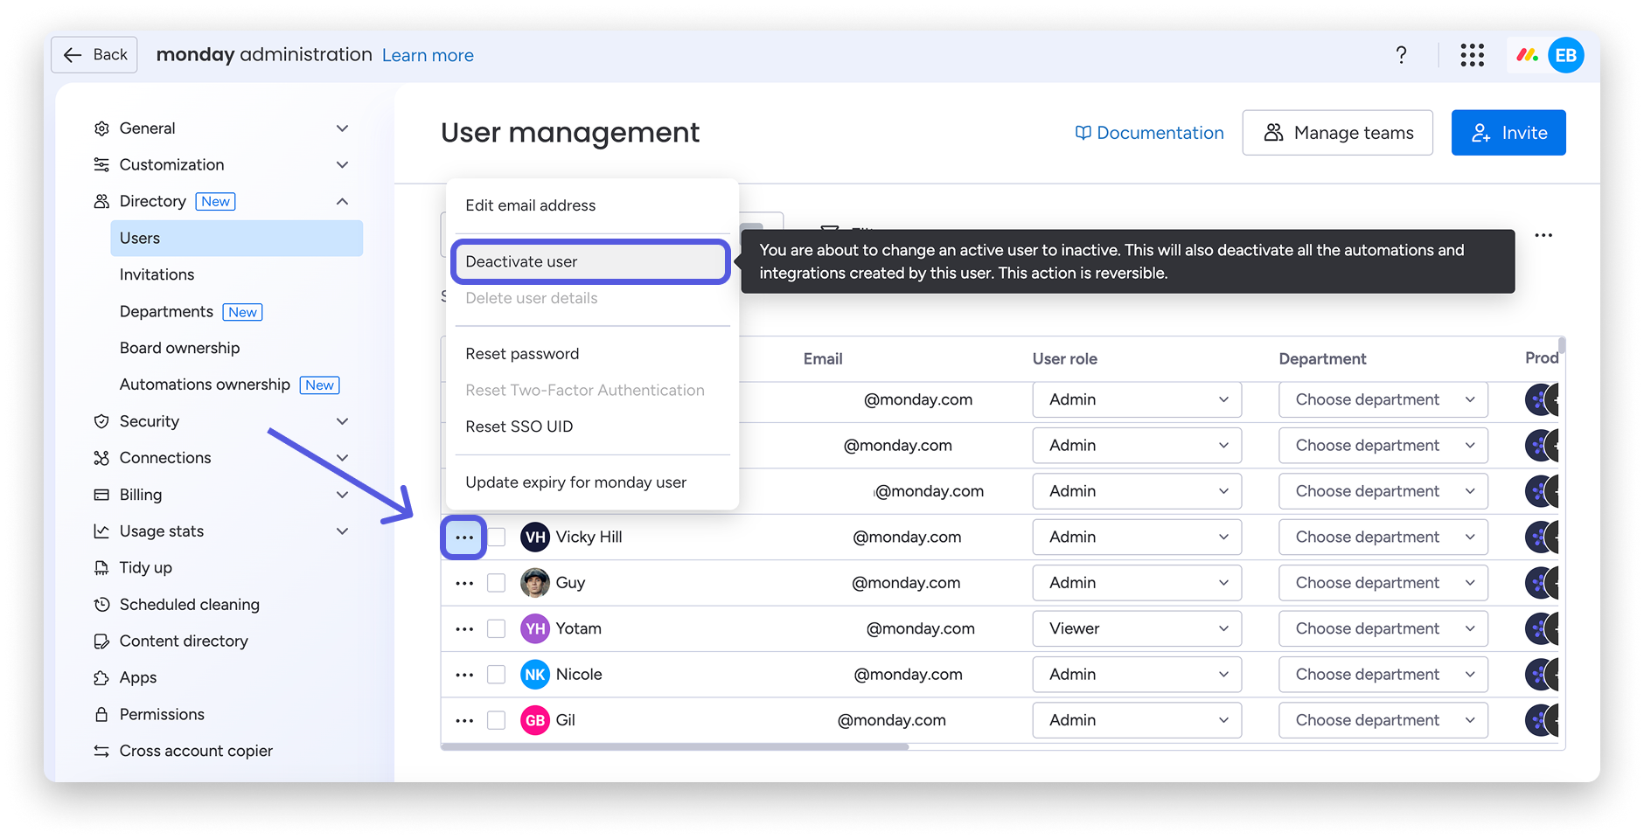Image resolution: width=1644 pixels, height=839 pixels.
Task: Open three-dot menu for Vicky Hill row
Action: click(x=464, y=537)
